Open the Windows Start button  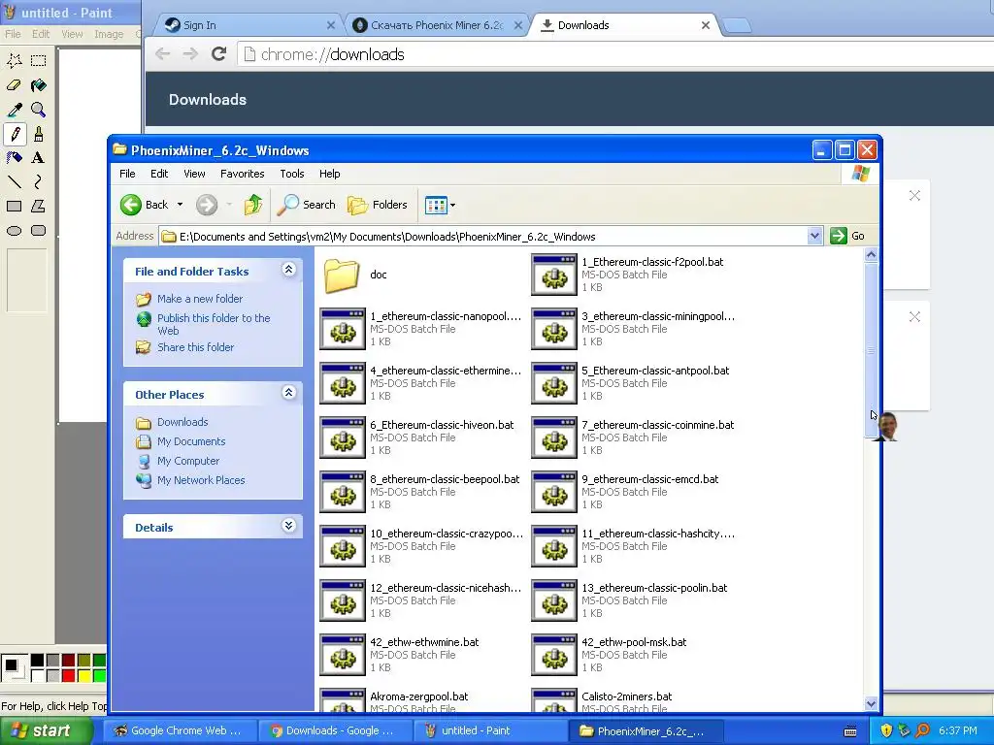[x=45, y=730]
